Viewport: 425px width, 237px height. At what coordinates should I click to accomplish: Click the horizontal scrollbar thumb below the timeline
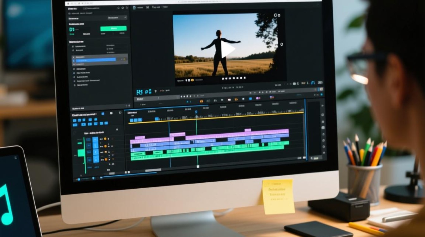153,170
